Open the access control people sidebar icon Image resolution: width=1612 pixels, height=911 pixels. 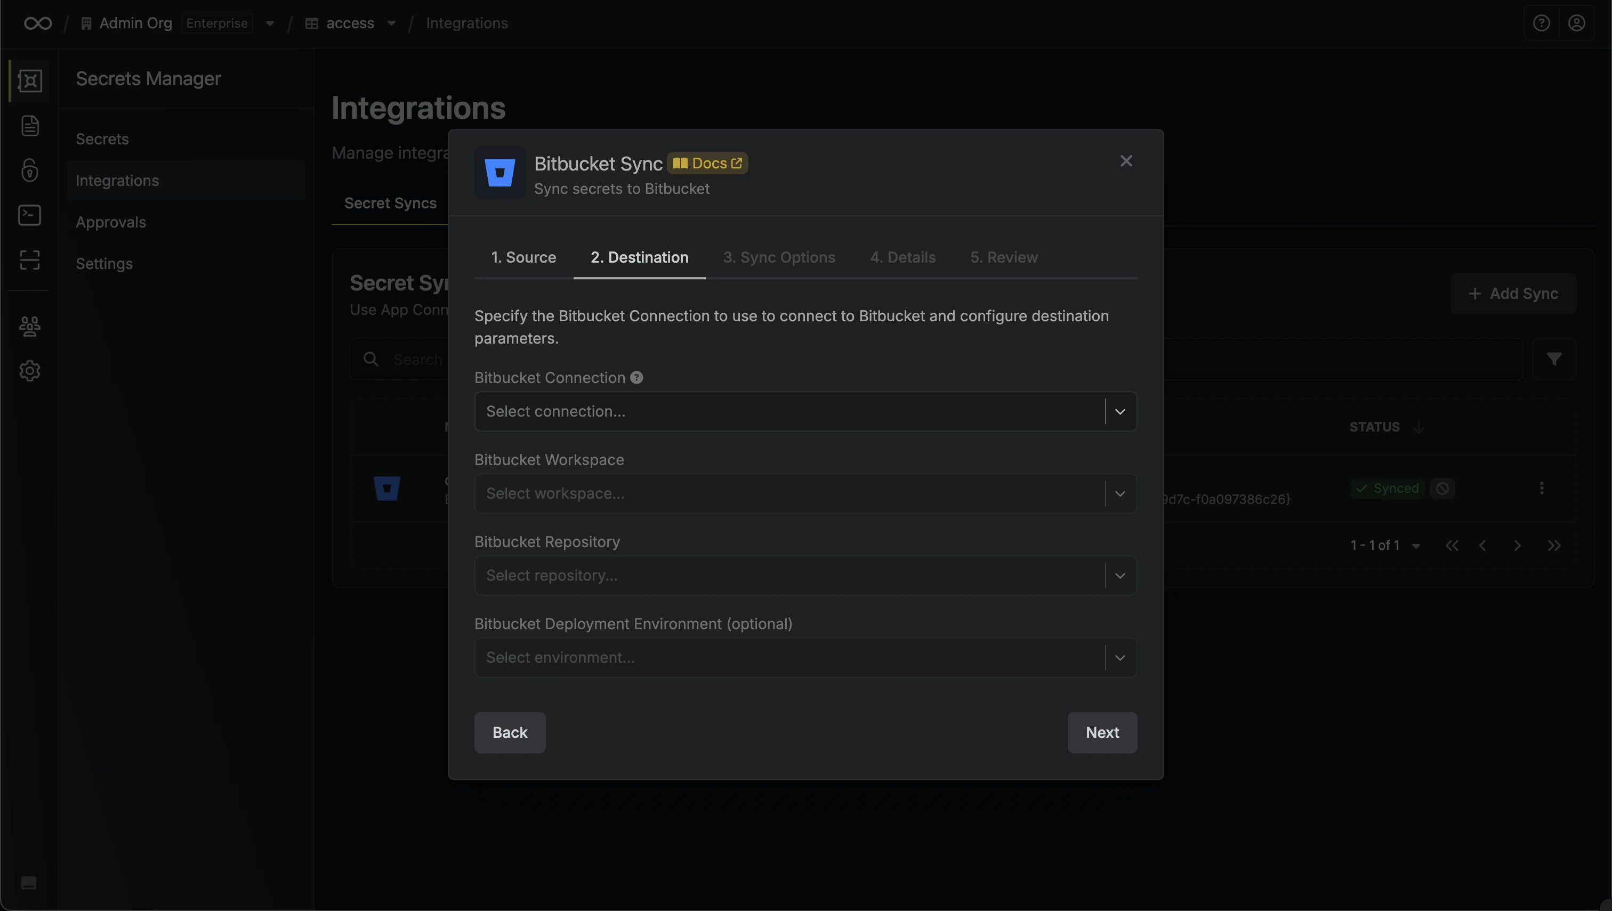(29, 326)
